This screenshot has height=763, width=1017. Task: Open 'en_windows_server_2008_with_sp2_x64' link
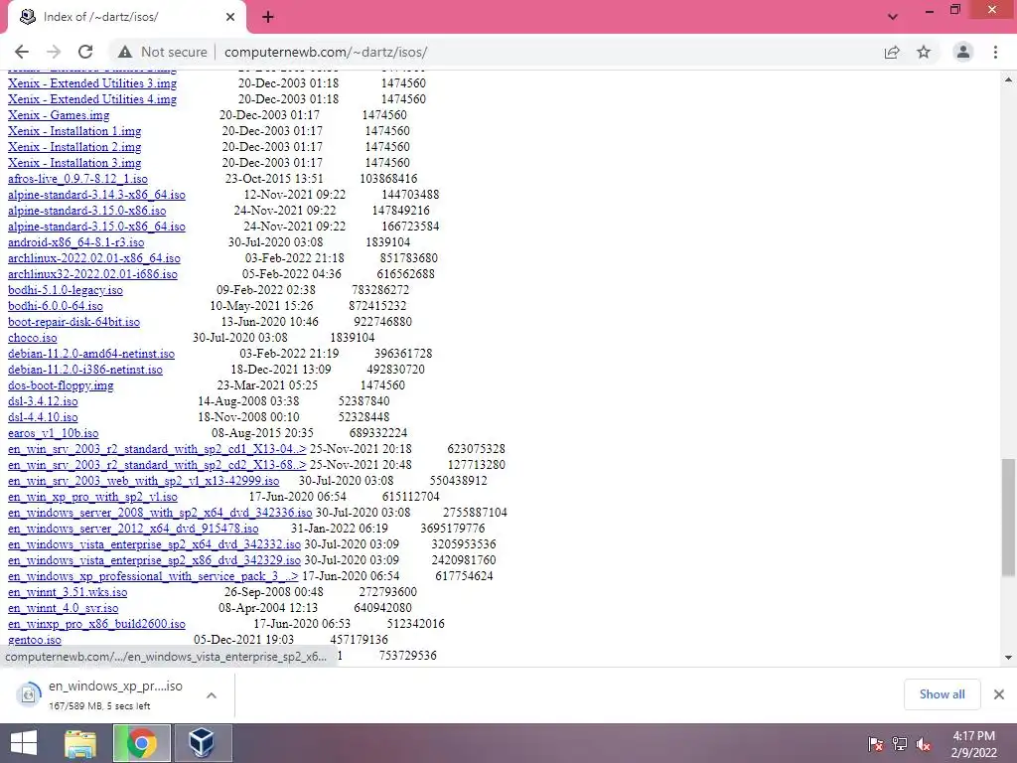160,513
